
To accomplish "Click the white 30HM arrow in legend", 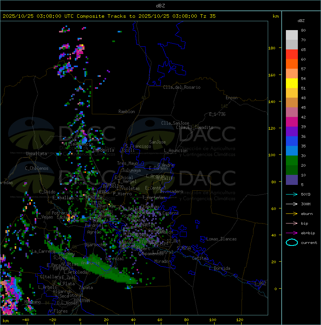I will [x=292, y=204].
